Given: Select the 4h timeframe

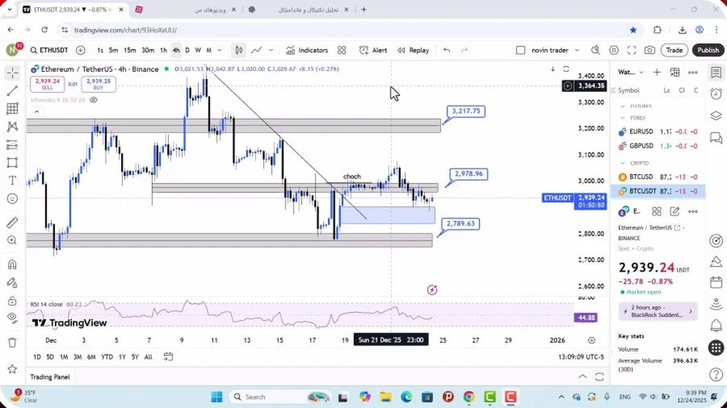Looking at the screenshot, I should pos(176,50).
